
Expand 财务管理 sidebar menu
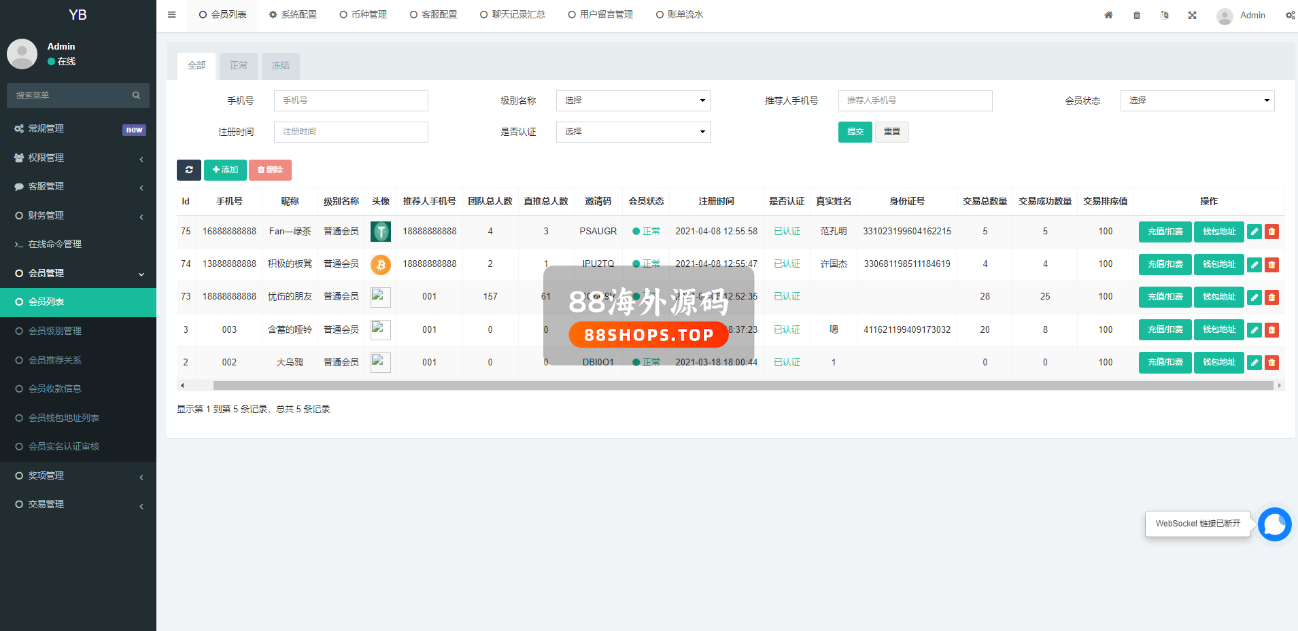click(78, 215)
